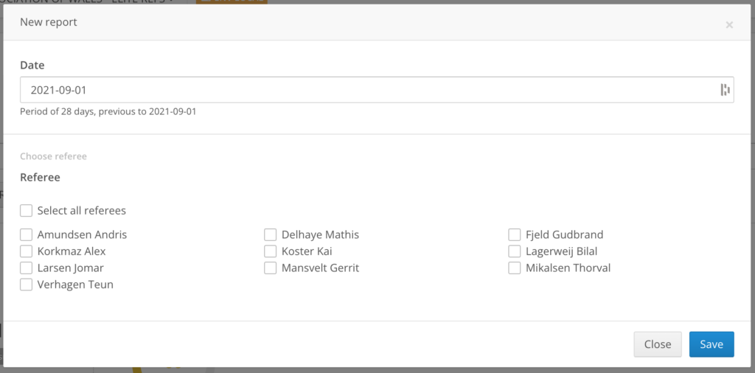The width and height of the screenshot is (755, 373).
Task: Click the Close button
Action: pyautogui.click(x=657, y=344)
